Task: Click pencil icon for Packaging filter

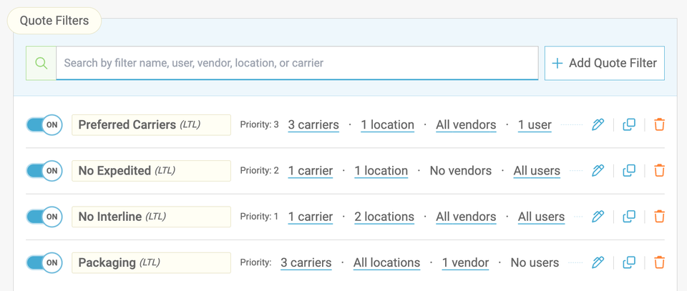Action: pos(598,262)
